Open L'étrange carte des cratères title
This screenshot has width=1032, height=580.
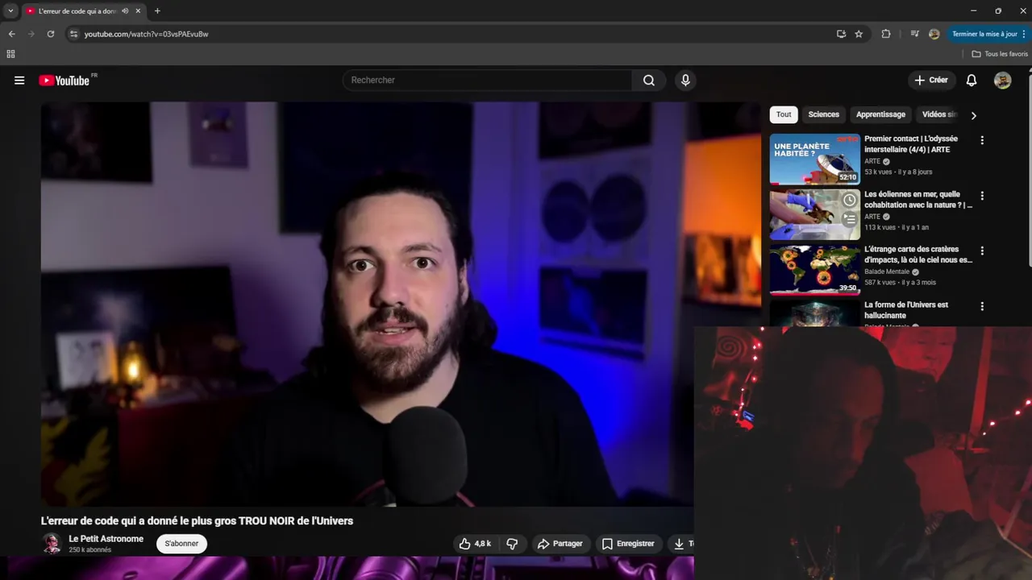coord(918,255)
